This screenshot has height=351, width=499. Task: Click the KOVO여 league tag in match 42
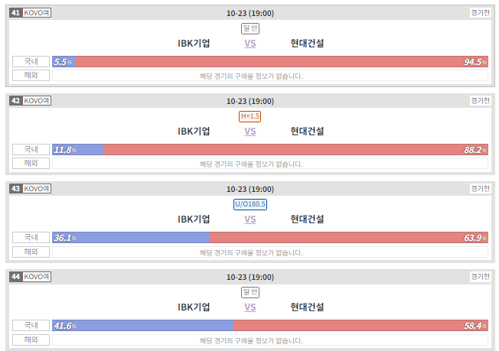(37, 101)
